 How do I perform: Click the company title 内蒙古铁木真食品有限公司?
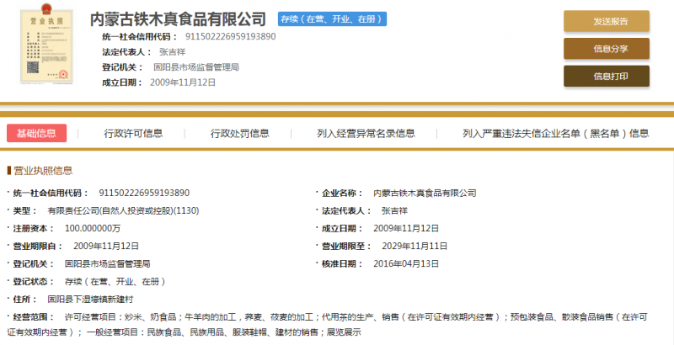[178, 19]
